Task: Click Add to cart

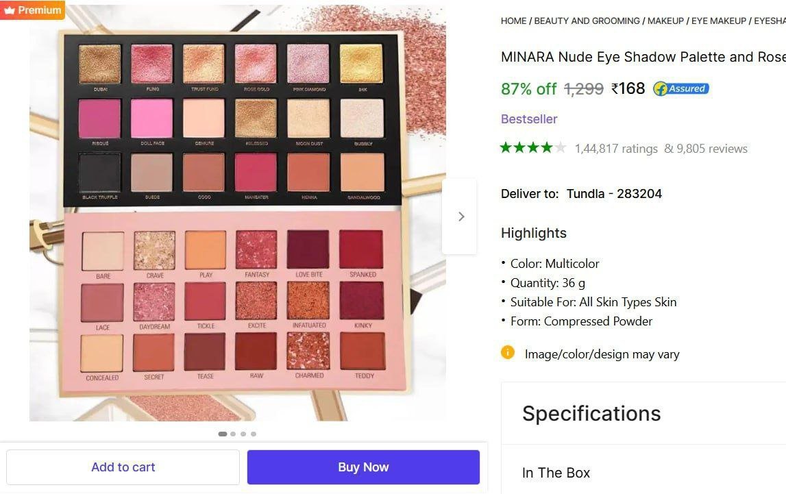Action: (123, 467)
